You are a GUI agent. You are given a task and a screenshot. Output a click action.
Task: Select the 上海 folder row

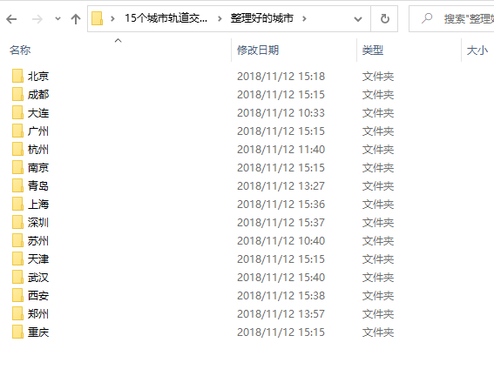(203, 205)
